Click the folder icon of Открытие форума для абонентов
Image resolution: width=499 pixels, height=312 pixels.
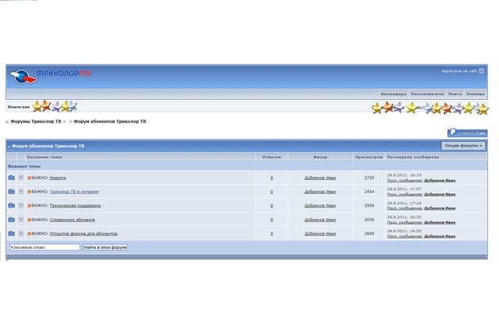tap(12, 233)
